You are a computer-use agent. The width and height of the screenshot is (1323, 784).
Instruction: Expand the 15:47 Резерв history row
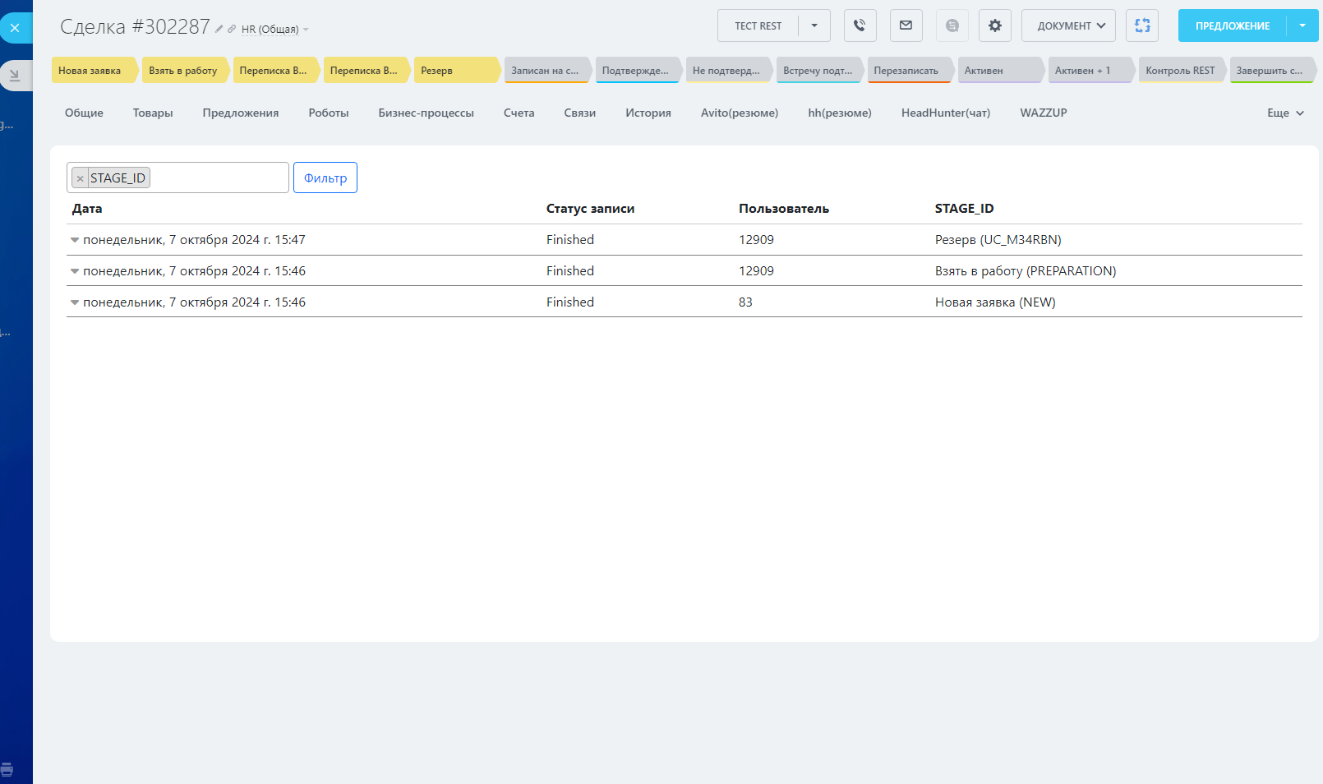(75, 240)
